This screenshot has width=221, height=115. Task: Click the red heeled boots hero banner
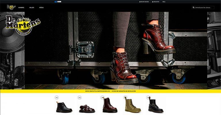click(x=116, y=51)
